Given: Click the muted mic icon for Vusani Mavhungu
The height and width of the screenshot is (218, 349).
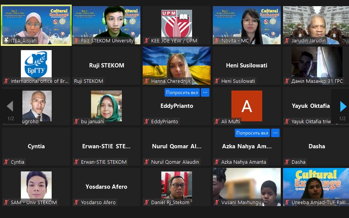Looking at the screenshot, I should click(x=217, y=202).
